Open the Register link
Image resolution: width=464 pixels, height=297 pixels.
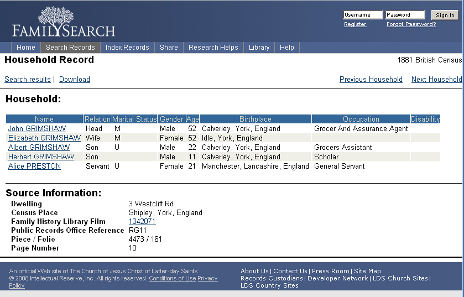[x=355, y=24]
